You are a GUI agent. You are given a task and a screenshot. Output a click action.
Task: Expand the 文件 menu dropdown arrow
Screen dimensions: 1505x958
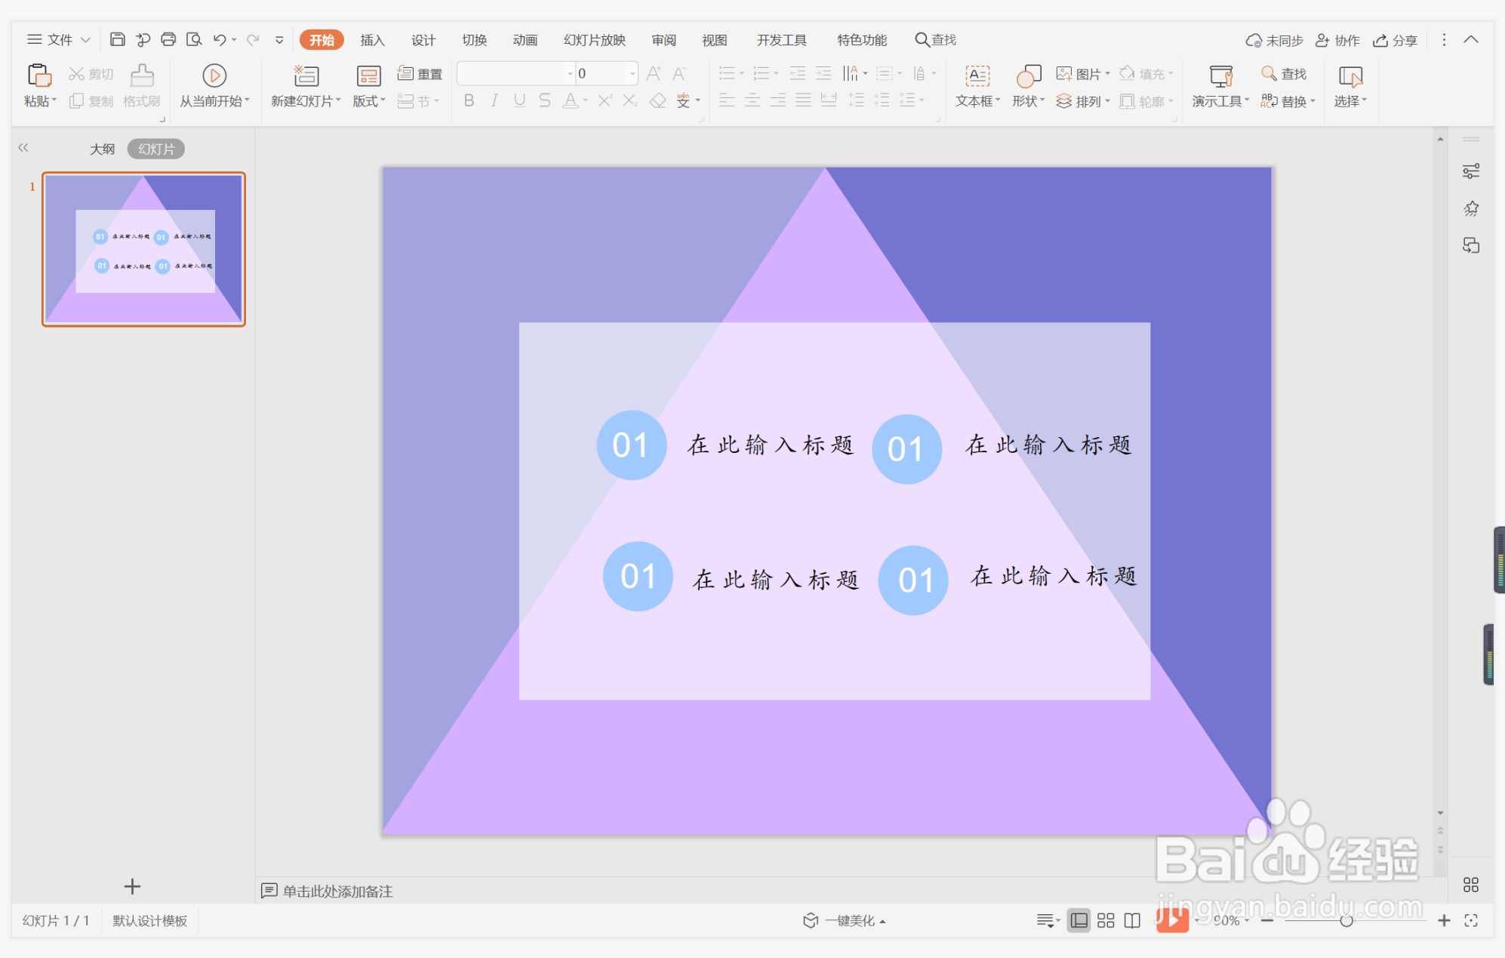(86, 40)
